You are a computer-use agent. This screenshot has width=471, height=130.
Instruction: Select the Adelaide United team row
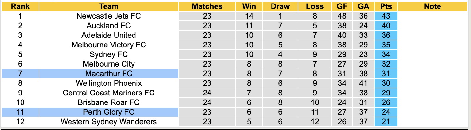pos(109,35)
